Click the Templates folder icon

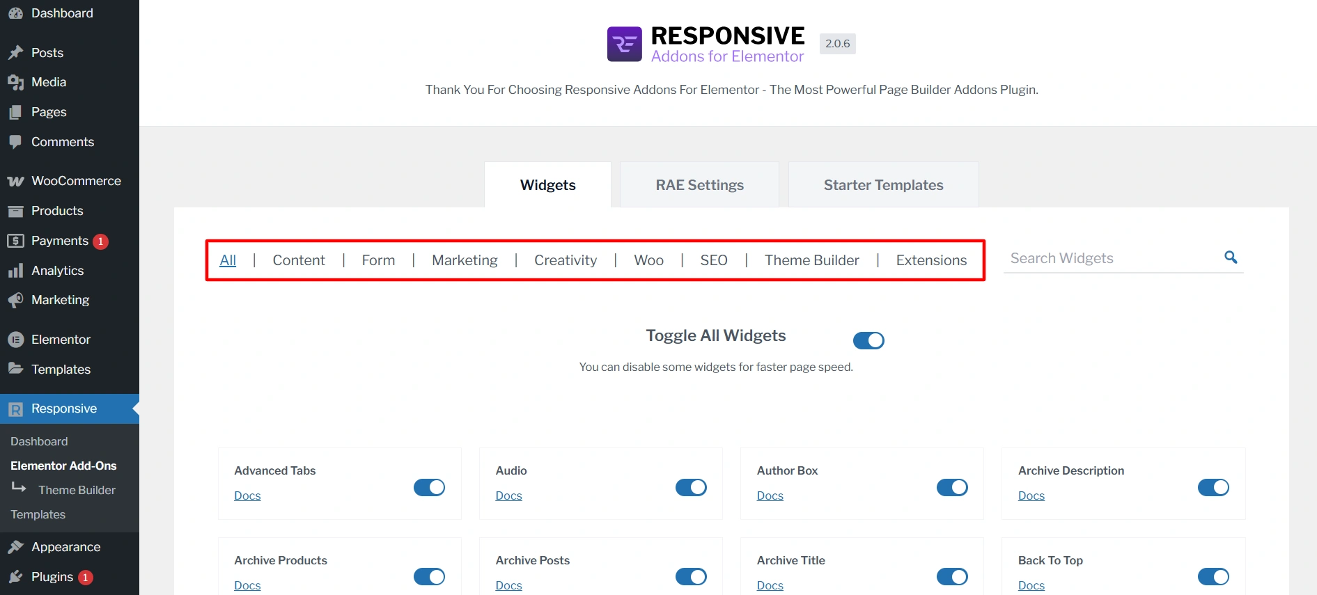15,369
